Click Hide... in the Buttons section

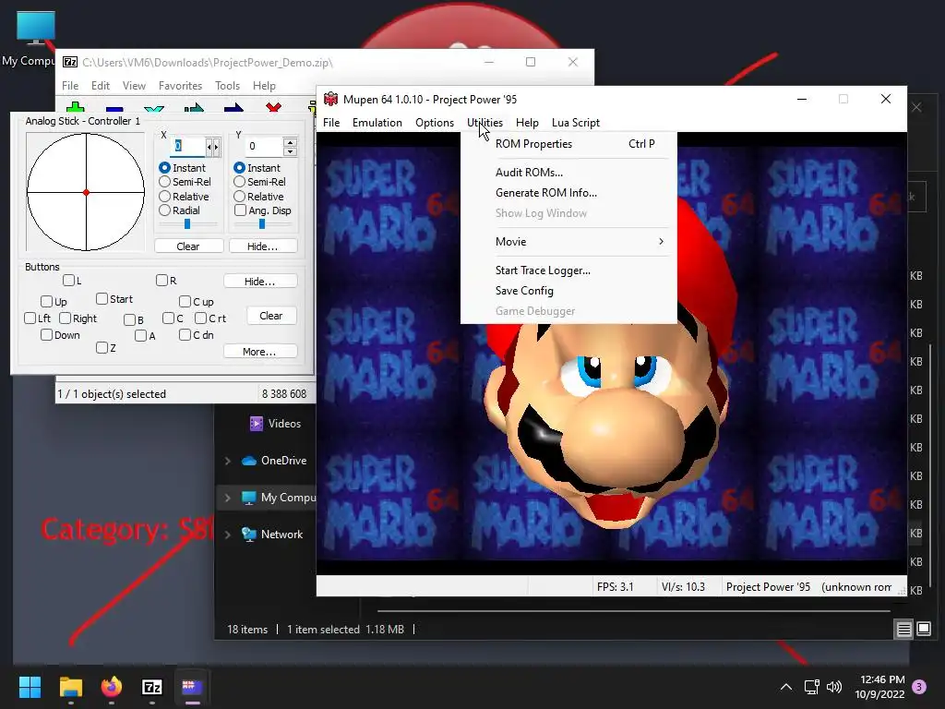click(260, 281)
